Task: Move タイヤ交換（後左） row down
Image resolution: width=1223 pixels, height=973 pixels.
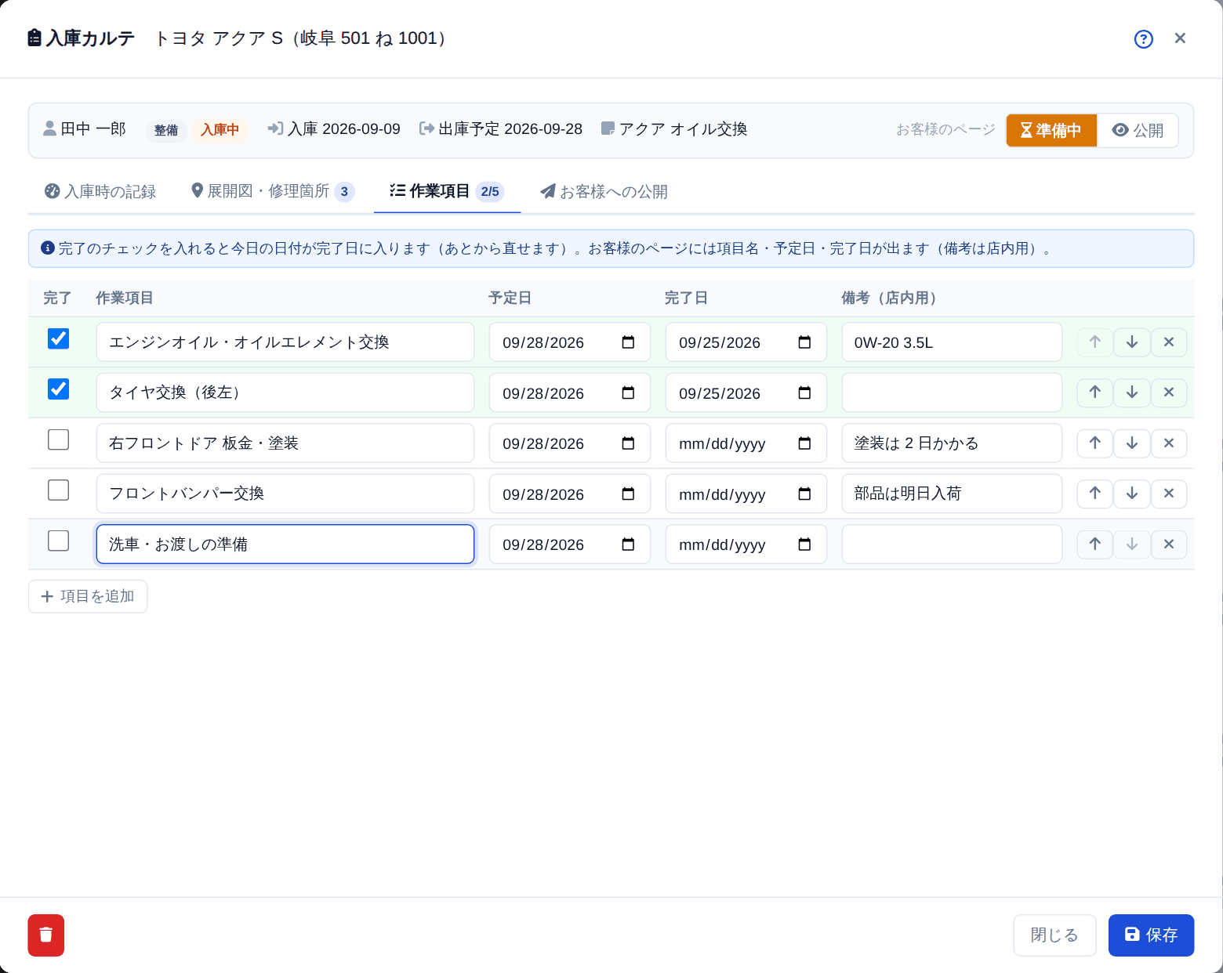Action: (x=1132, y=392)
